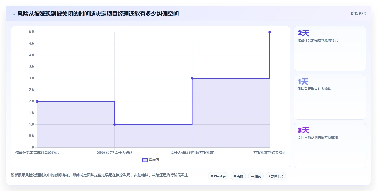Click the chart title about 风险 时间链
Image resolution: width=377 pixels, height=191 pixels.
98,14
